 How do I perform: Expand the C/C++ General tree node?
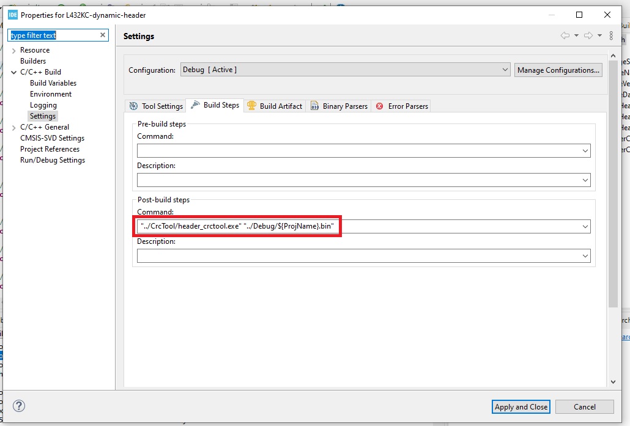(14, 127)
